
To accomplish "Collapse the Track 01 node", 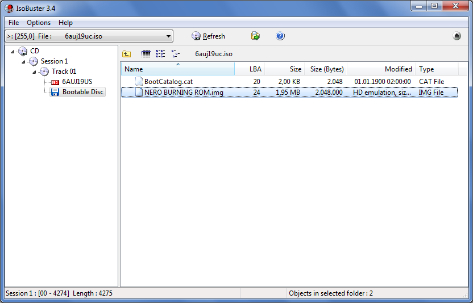I will click(x=34, y=72).
